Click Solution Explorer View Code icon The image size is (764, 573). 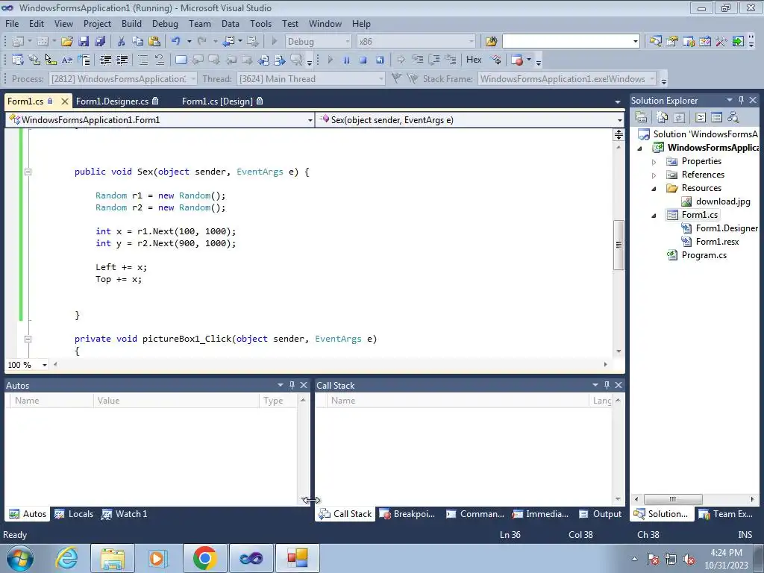pyautogui.click(x=700, y=117)
